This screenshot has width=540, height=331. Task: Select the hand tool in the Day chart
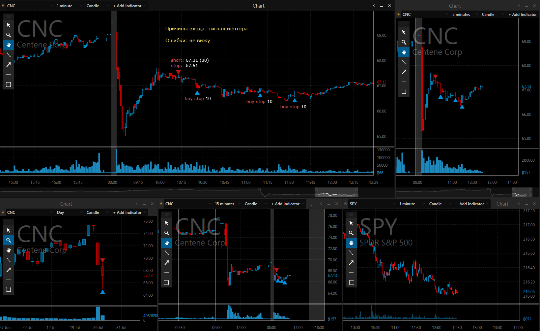[x=9, y=250]
